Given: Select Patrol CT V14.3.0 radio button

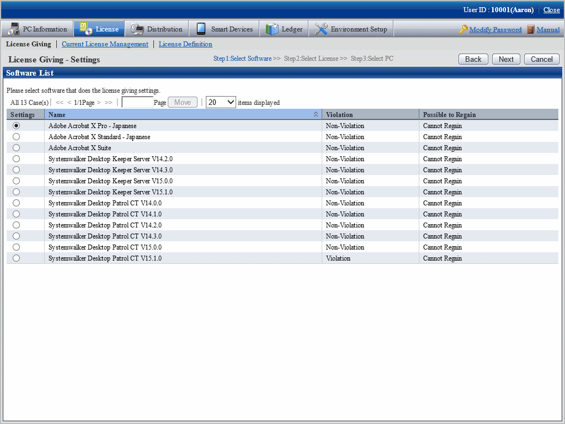Looking at the screenshot, I should click(16, 236).
